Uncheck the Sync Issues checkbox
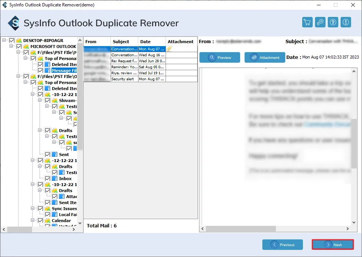This screenshot has height=257, width=362. (x=40, y=209)
